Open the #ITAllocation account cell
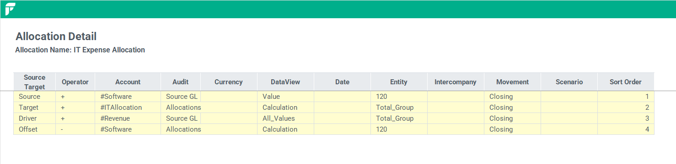This screenshot has height=164, width=676. coord(128,108)
